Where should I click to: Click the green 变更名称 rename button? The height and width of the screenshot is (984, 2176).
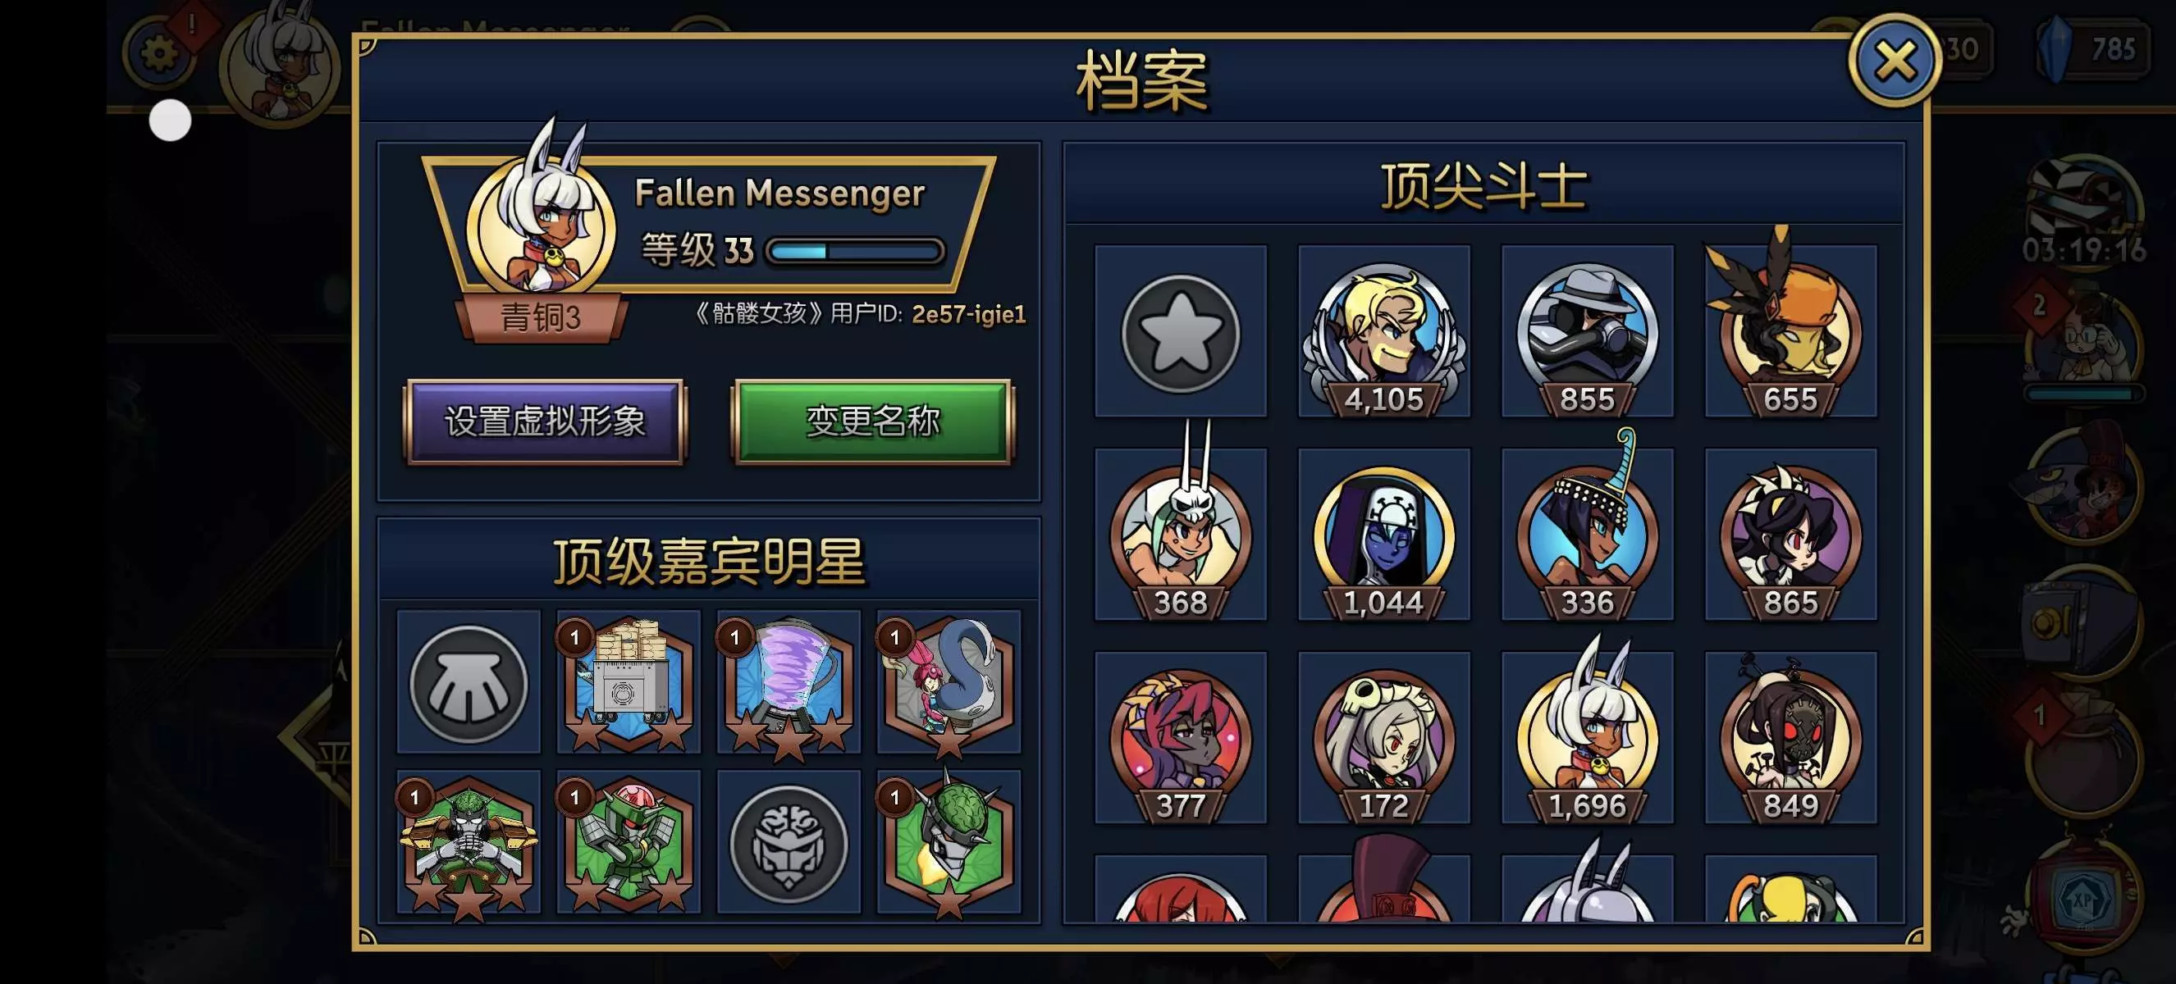pyautogui.click(x=872, y=421)
